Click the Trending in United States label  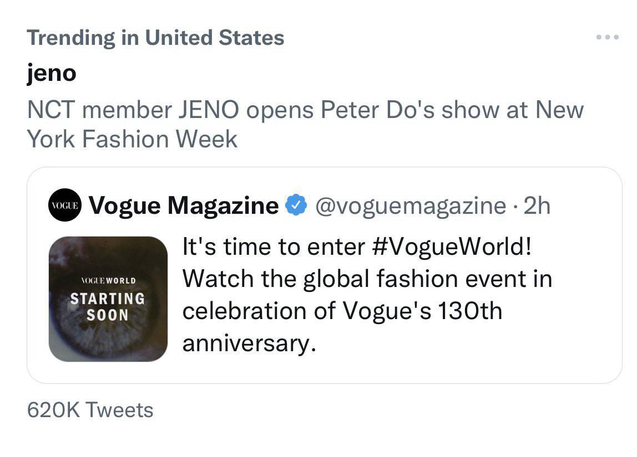155,38
